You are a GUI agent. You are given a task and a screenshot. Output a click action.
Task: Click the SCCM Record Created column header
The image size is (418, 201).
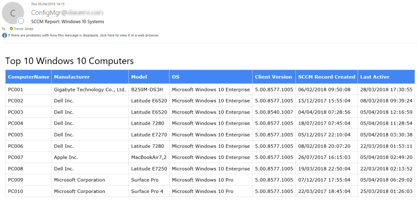coord(327,77)
